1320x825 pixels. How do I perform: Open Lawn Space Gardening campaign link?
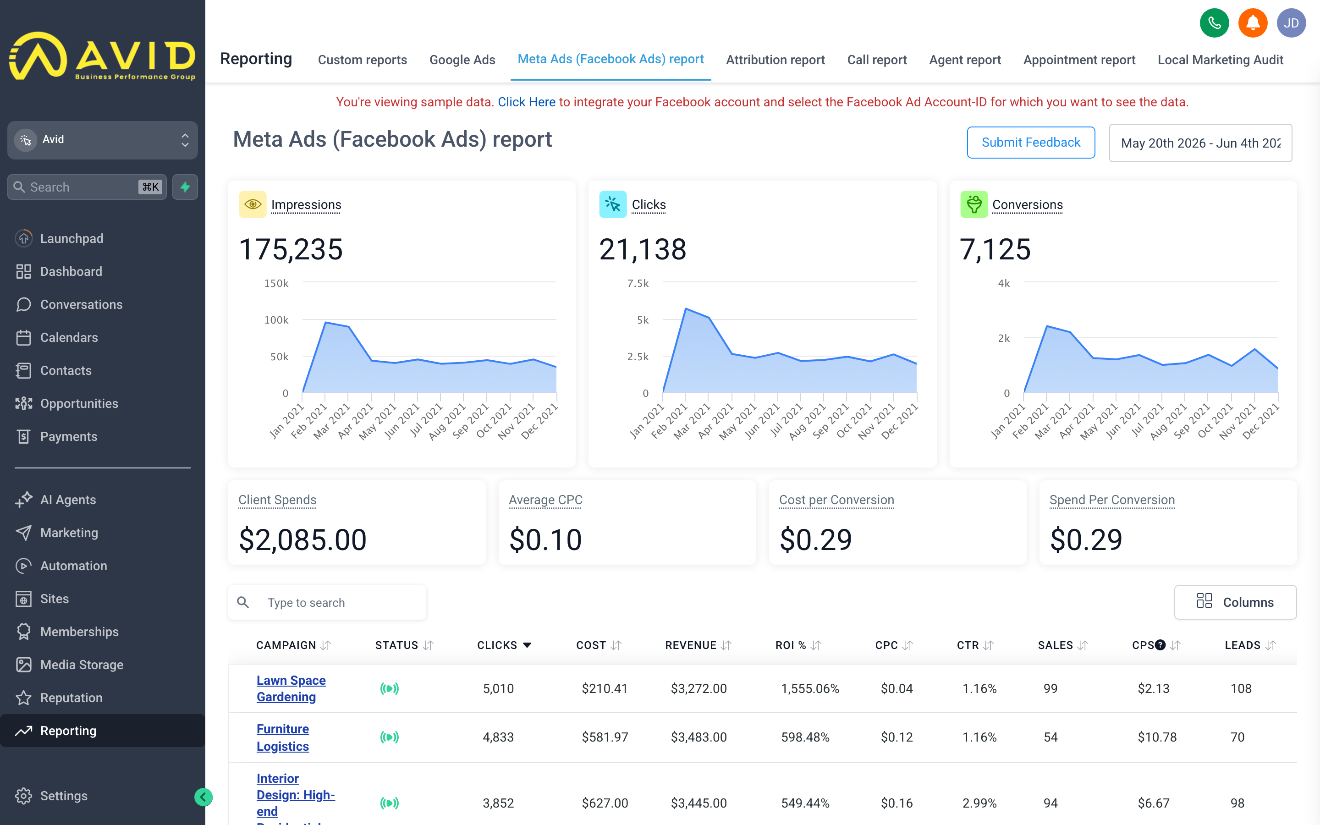(x=291, y=688)
